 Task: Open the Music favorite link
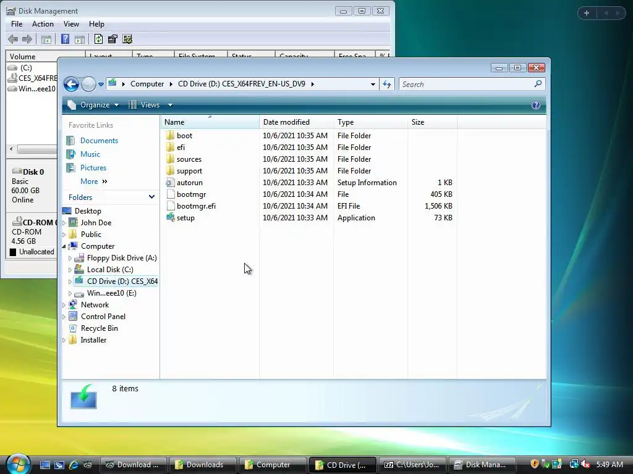tap(90, 154)
